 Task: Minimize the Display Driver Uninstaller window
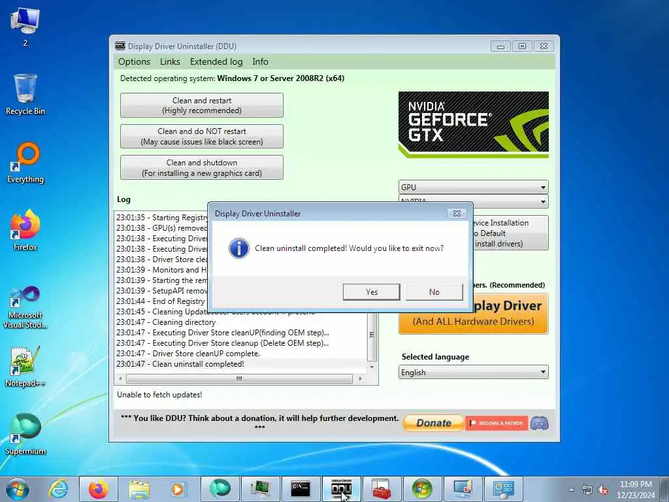click(x=501, y=46)
